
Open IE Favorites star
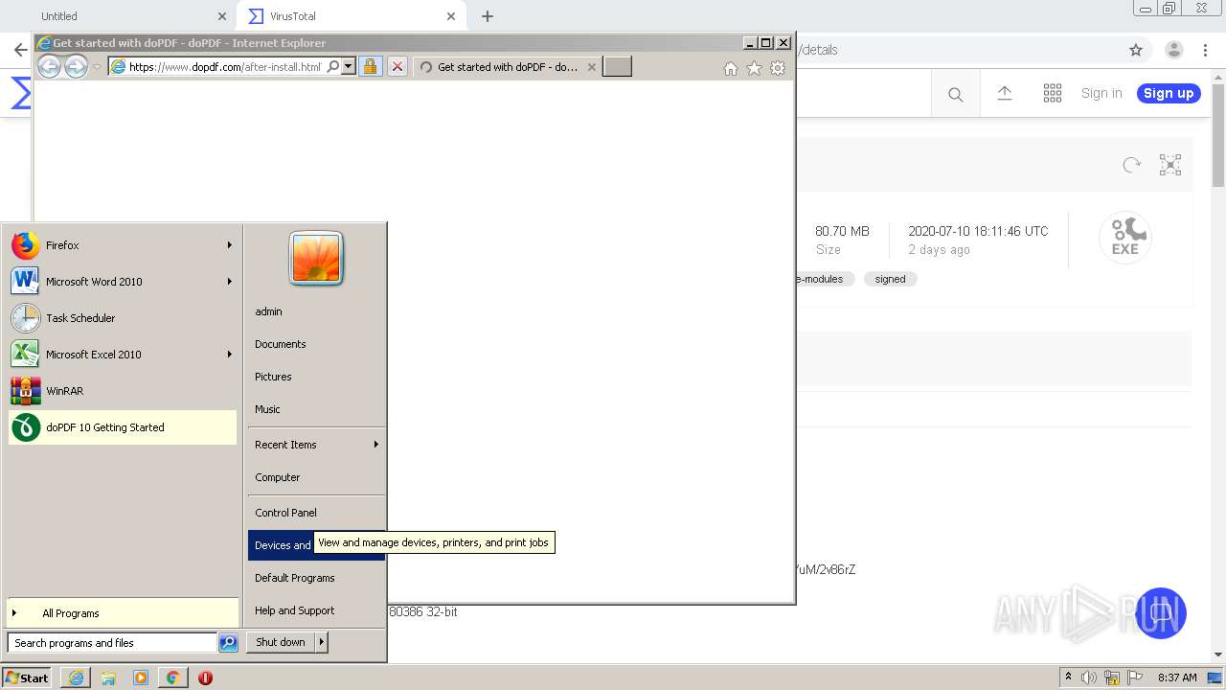[754, 68]
